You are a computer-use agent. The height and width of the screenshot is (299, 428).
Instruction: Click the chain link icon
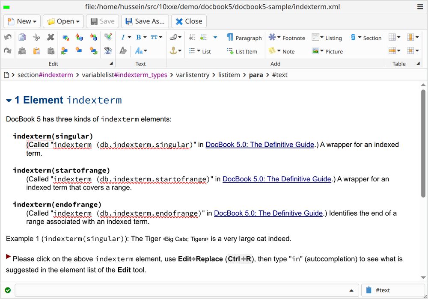click(173, 37)
